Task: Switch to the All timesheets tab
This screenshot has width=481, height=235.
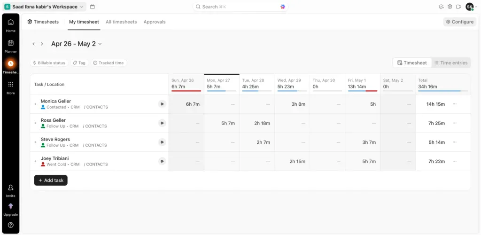Action: [121, 22]
